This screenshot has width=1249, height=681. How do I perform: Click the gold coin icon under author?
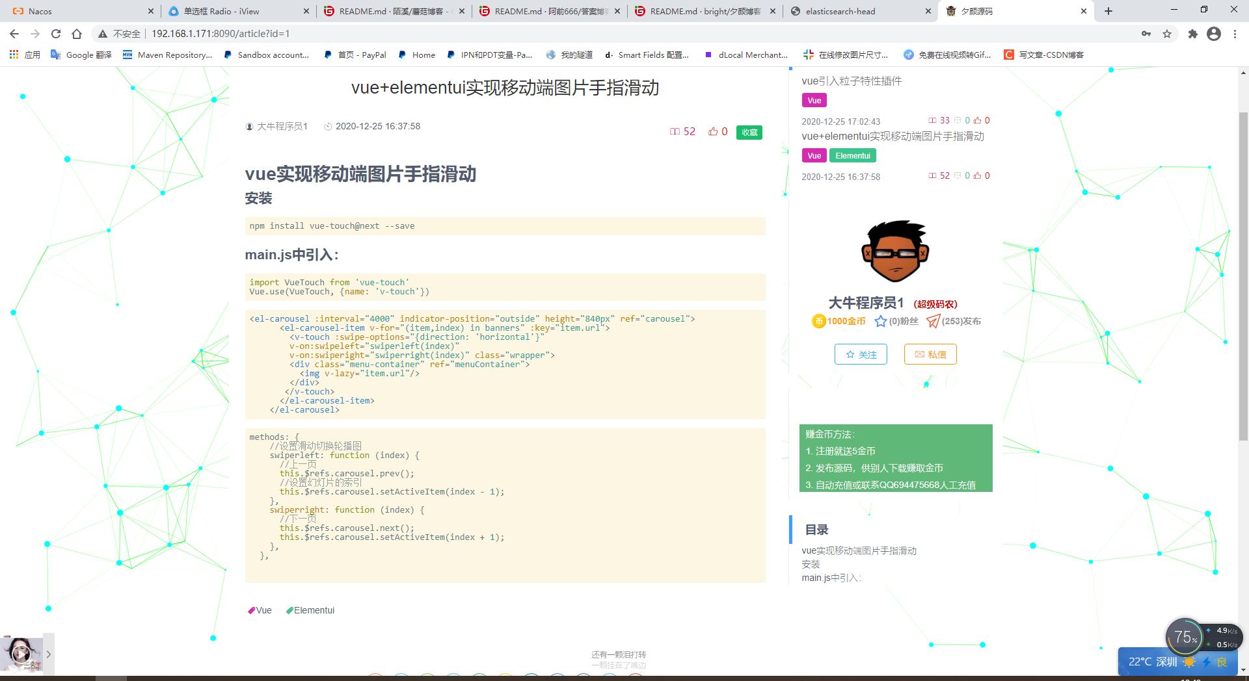[818, 321]
